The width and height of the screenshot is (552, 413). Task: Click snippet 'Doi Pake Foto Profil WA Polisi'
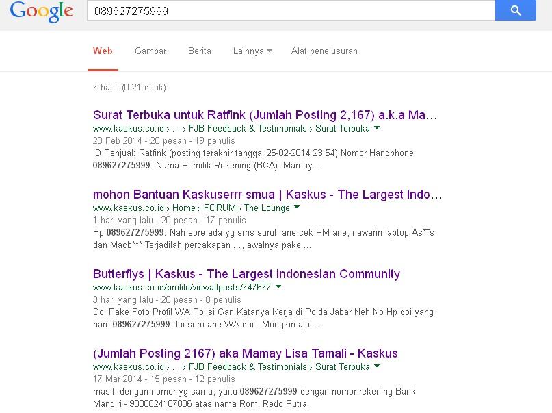pos(263,312)
